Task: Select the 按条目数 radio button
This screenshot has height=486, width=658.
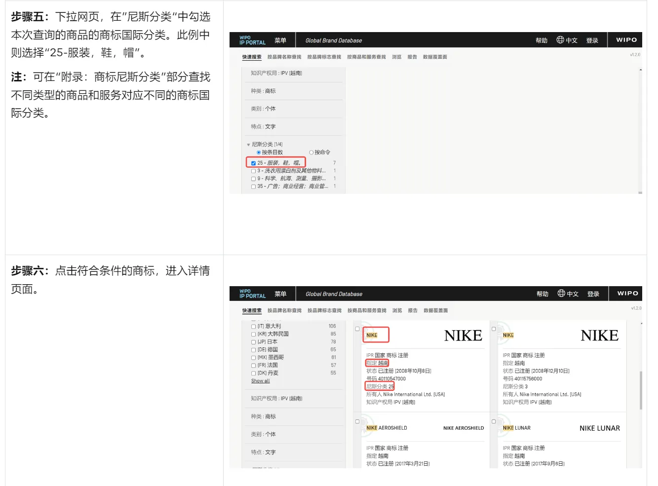Action: (x=259, y=152)
